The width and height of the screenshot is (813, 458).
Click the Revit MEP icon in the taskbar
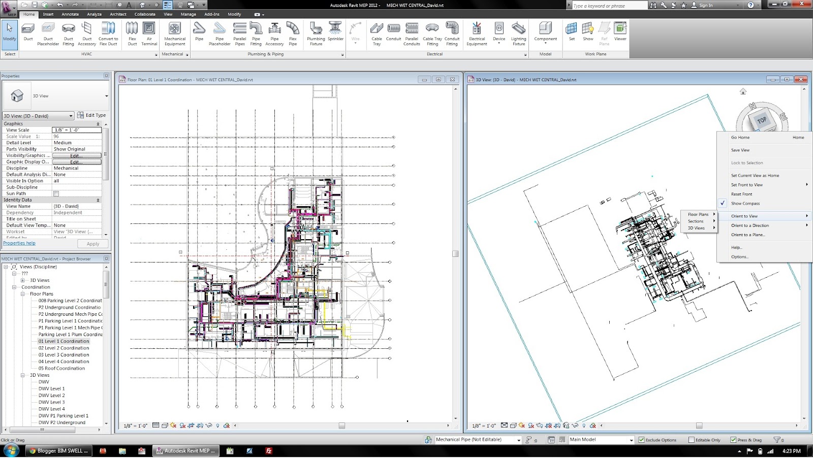click(185, 450)
